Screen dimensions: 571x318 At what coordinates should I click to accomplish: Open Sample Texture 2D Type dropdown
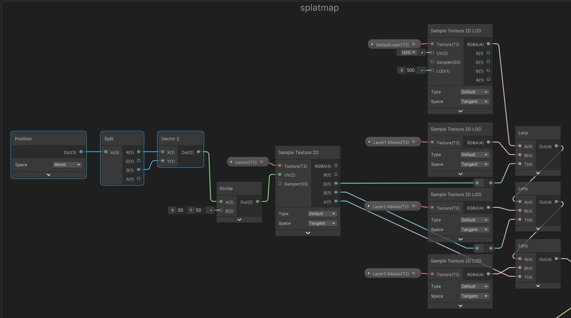coord(322,214)
